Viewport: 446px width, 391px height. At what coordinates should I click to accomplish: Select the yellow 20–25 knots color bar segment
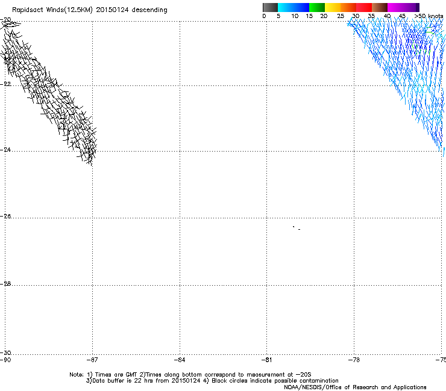pos(333,7)
